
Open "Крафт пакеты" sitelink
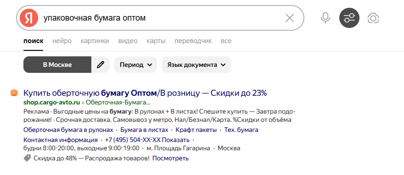(x=196, y=130)
